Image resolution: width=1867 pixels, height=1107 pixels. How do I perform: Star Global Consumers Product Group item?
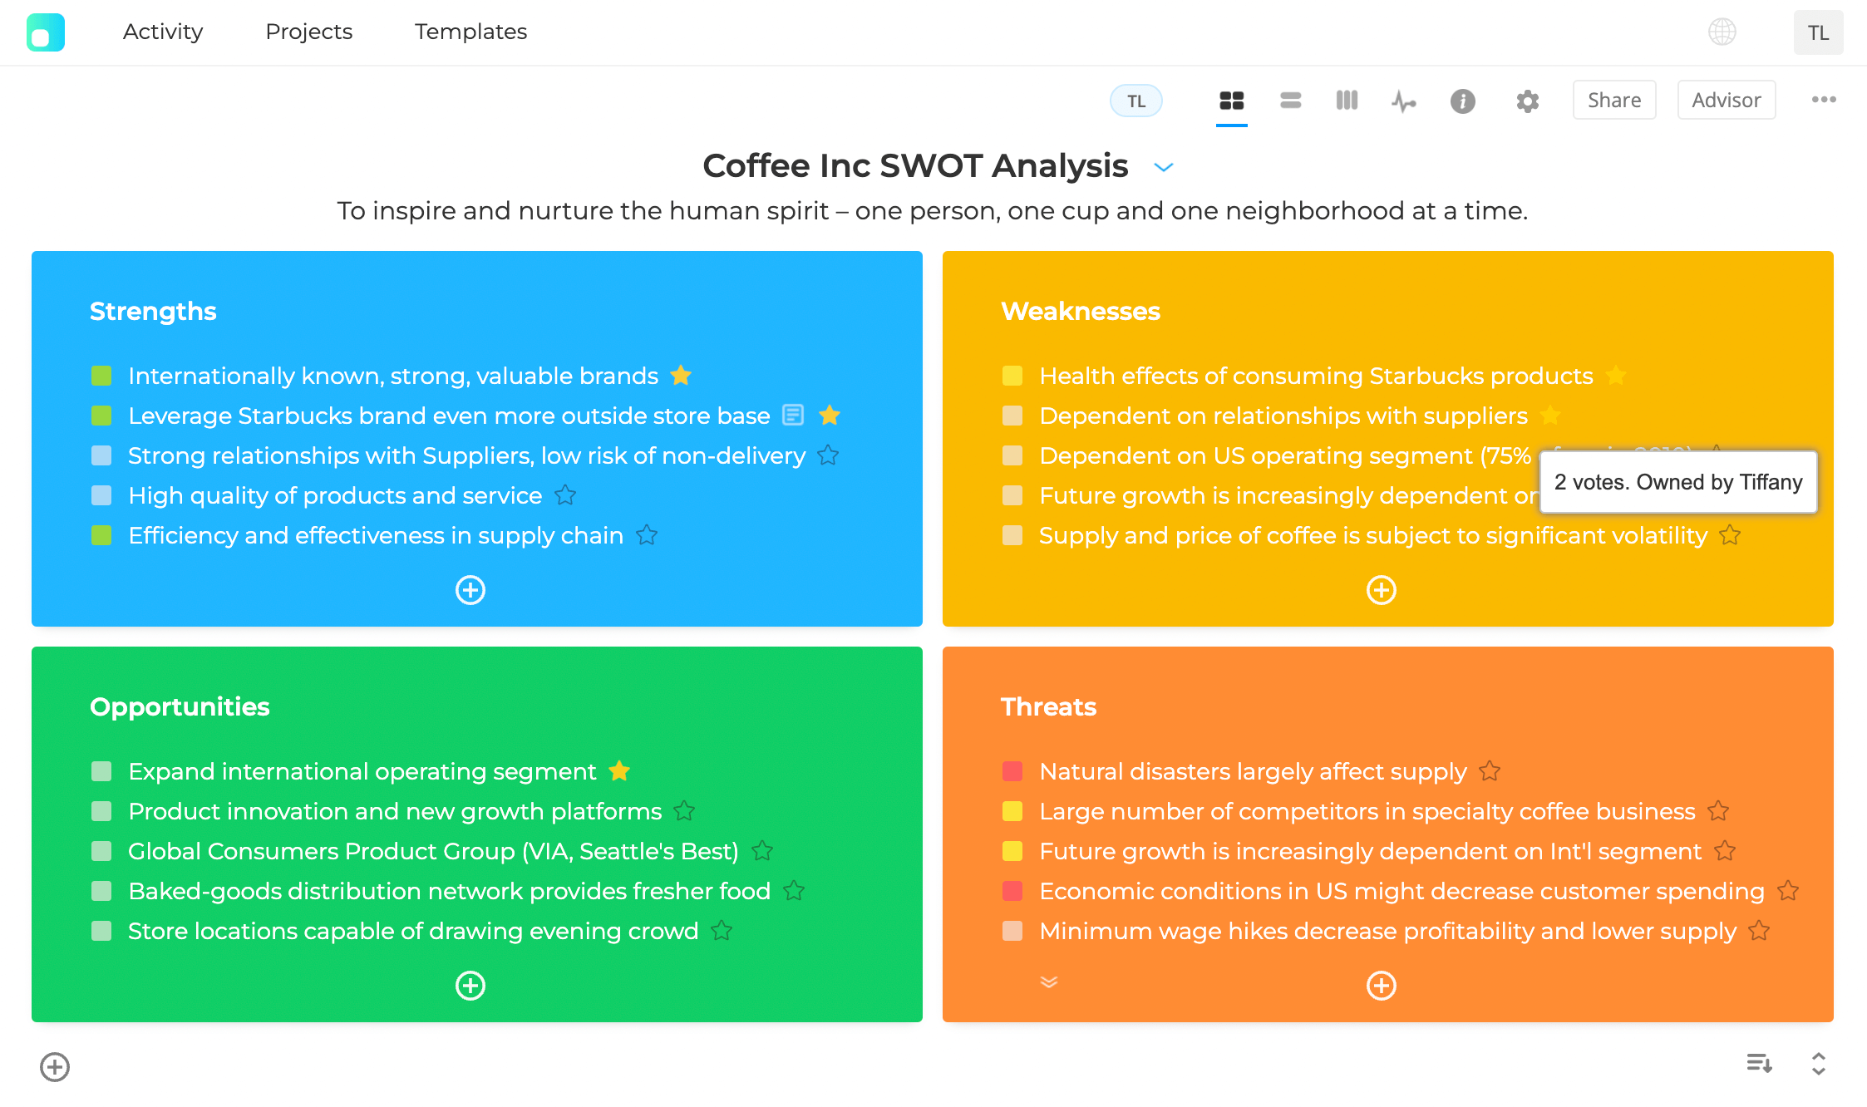click(x=762, y=851)
